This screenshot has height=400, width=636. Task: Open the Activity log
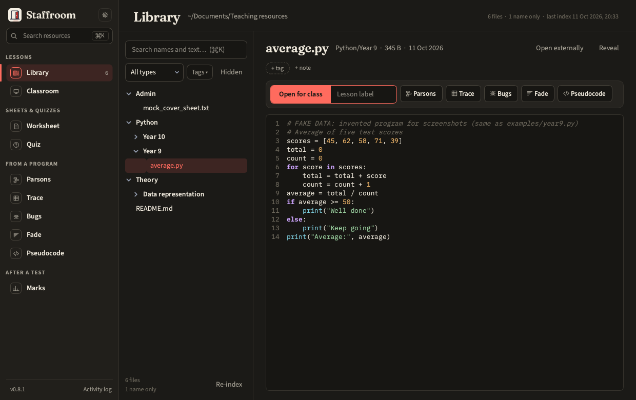coord(97,389)
